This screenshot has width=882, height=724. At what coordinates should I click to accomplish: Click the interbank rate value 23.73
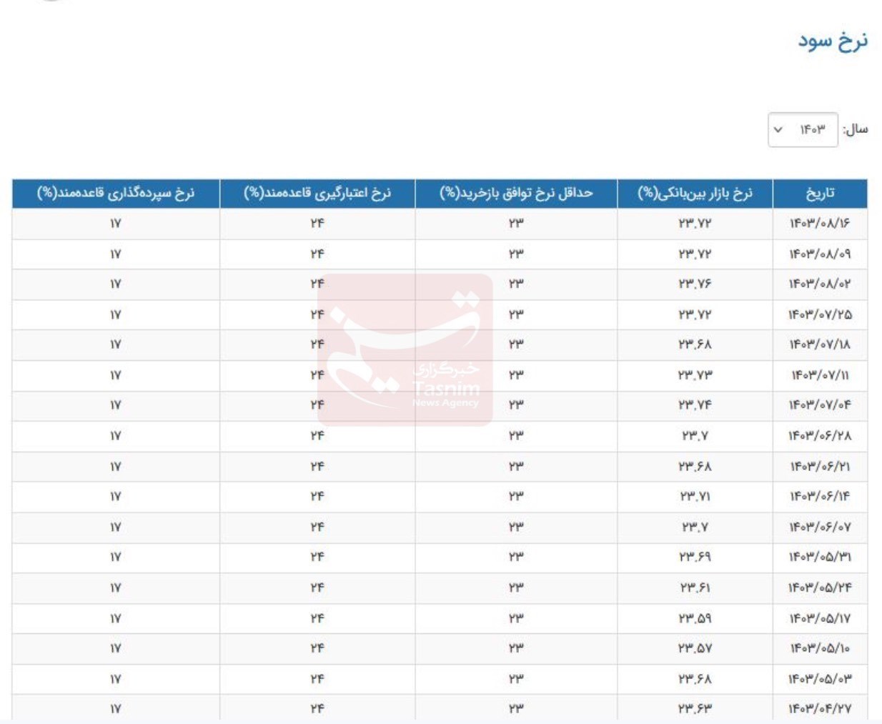(x=695, y=376)
